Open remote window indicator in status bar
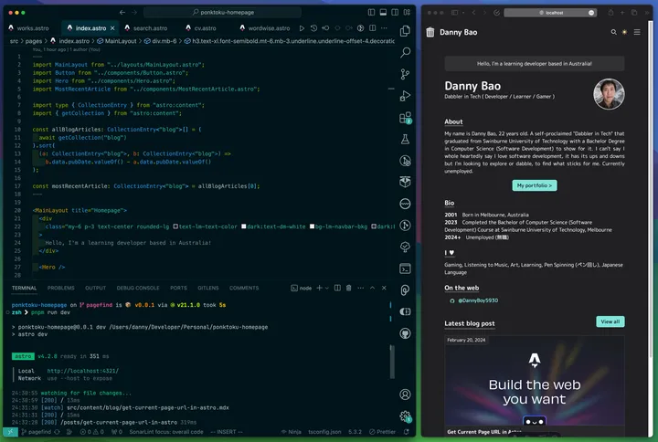Screen dimensions: 658x442 (10, 432)
